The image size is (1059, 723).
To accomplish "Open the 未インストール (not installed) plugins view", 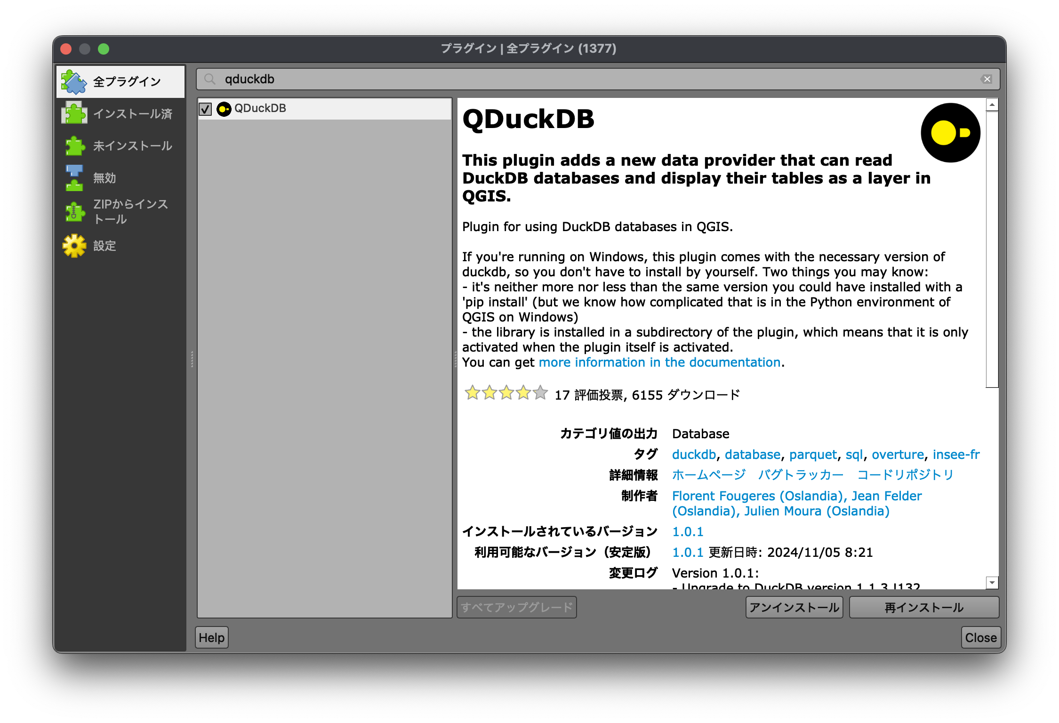I will point(120,146).
